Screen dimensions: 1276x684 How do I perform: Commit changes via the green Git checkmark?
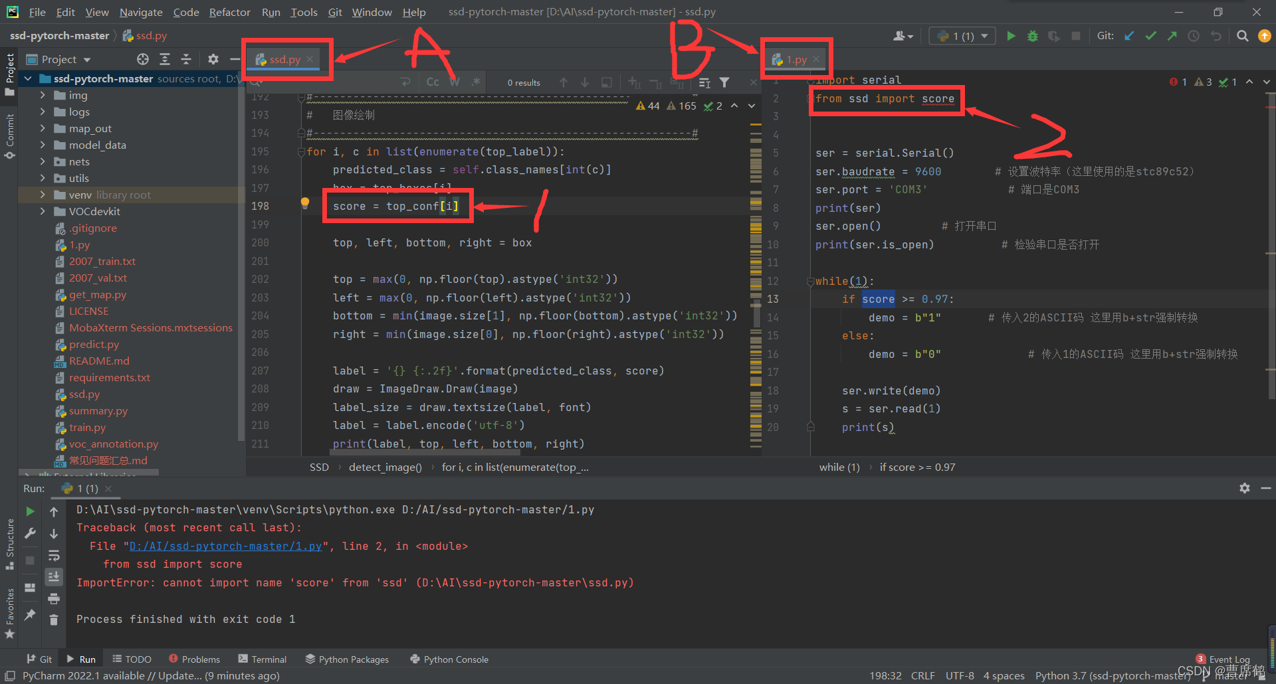1150,36
